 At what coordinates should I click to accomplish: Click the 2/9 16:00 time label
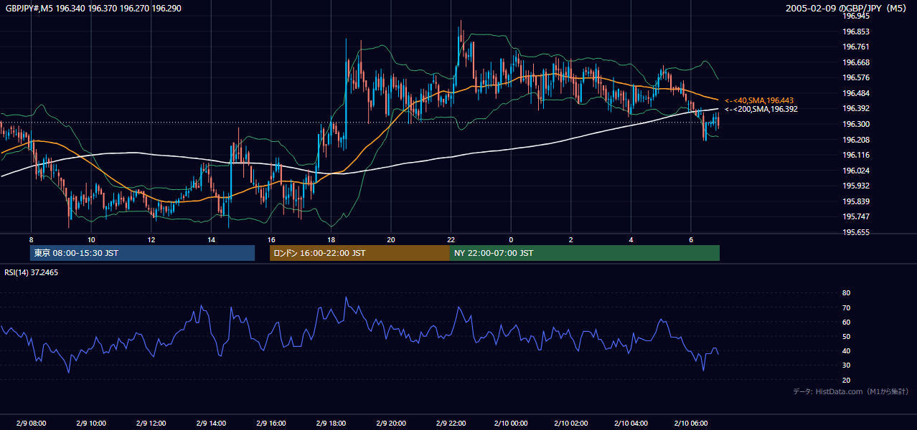(271, 423)
